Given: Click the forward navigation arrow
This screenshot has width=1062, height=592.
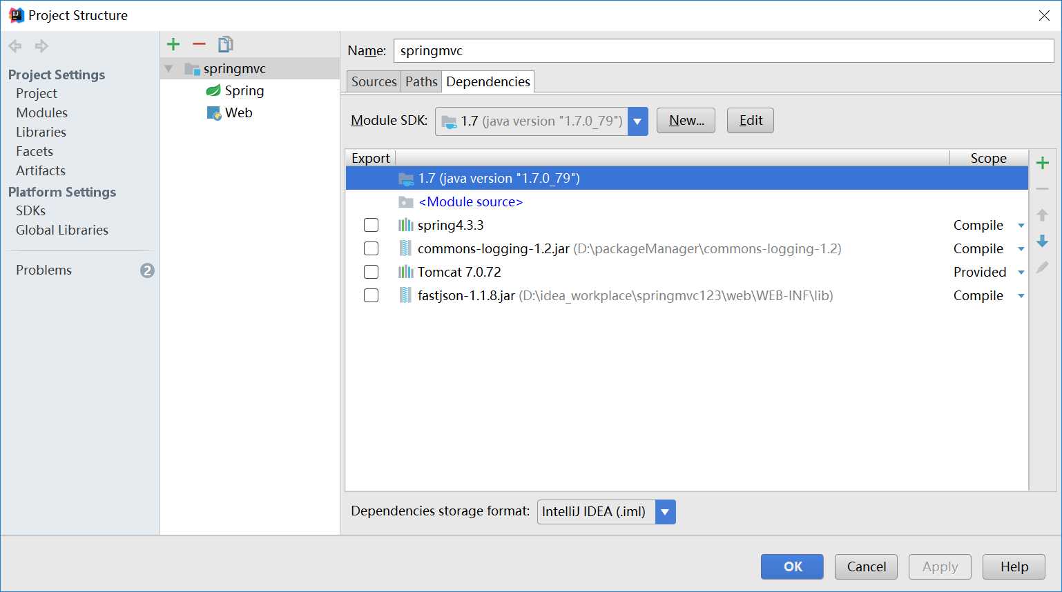Looking at the screenshot, I should tap(41, 46).
